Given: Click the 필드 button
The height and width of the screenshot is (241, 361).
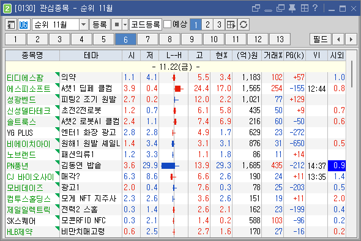Looking at the screenshot, I should coord(321,39).
